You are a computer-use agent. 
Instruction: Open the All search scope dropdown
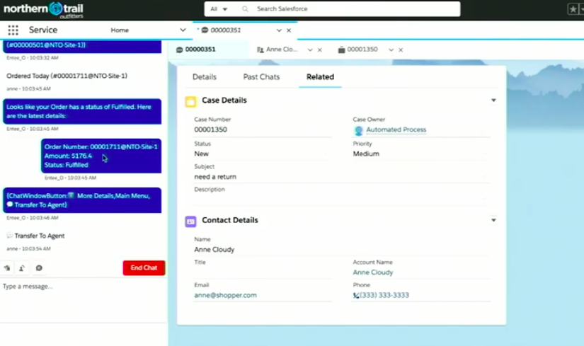click(219, 9)
